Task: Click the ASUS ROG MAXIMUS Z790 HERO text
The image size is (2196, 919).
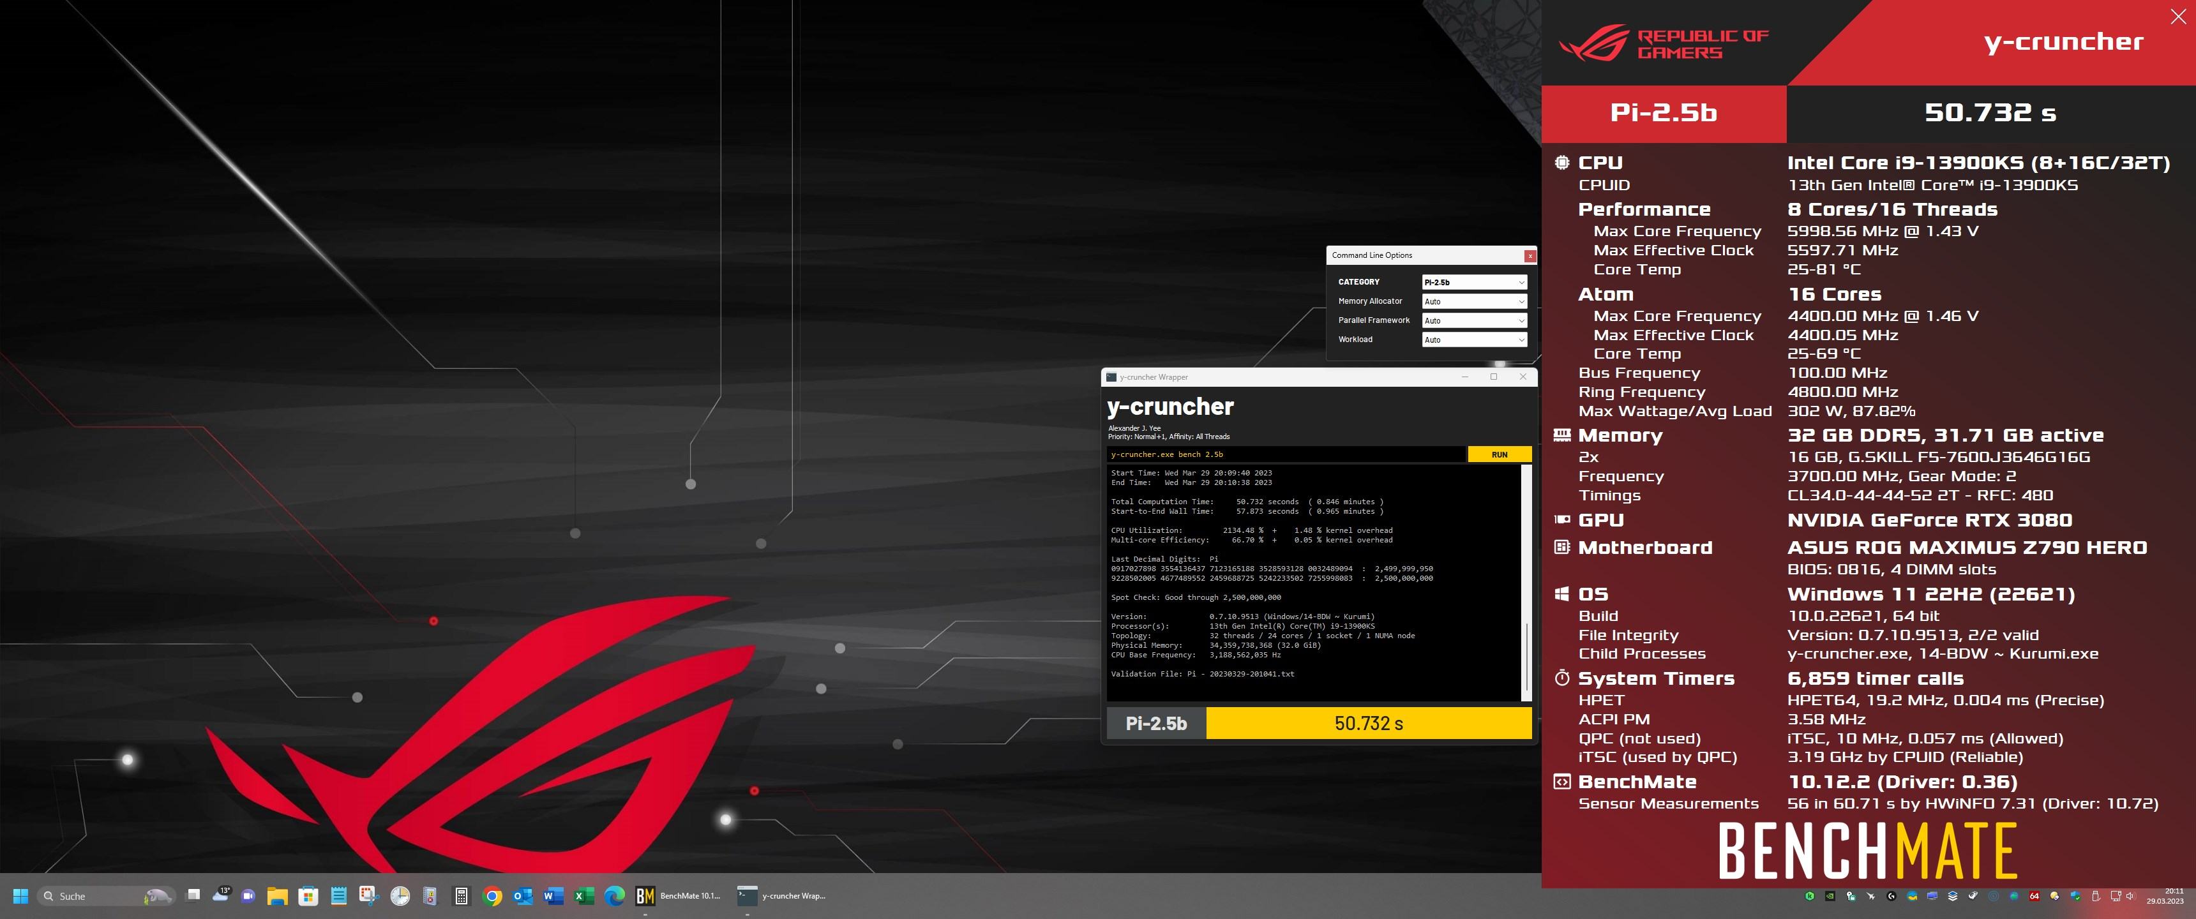Action: click(x=1967, y=548)
